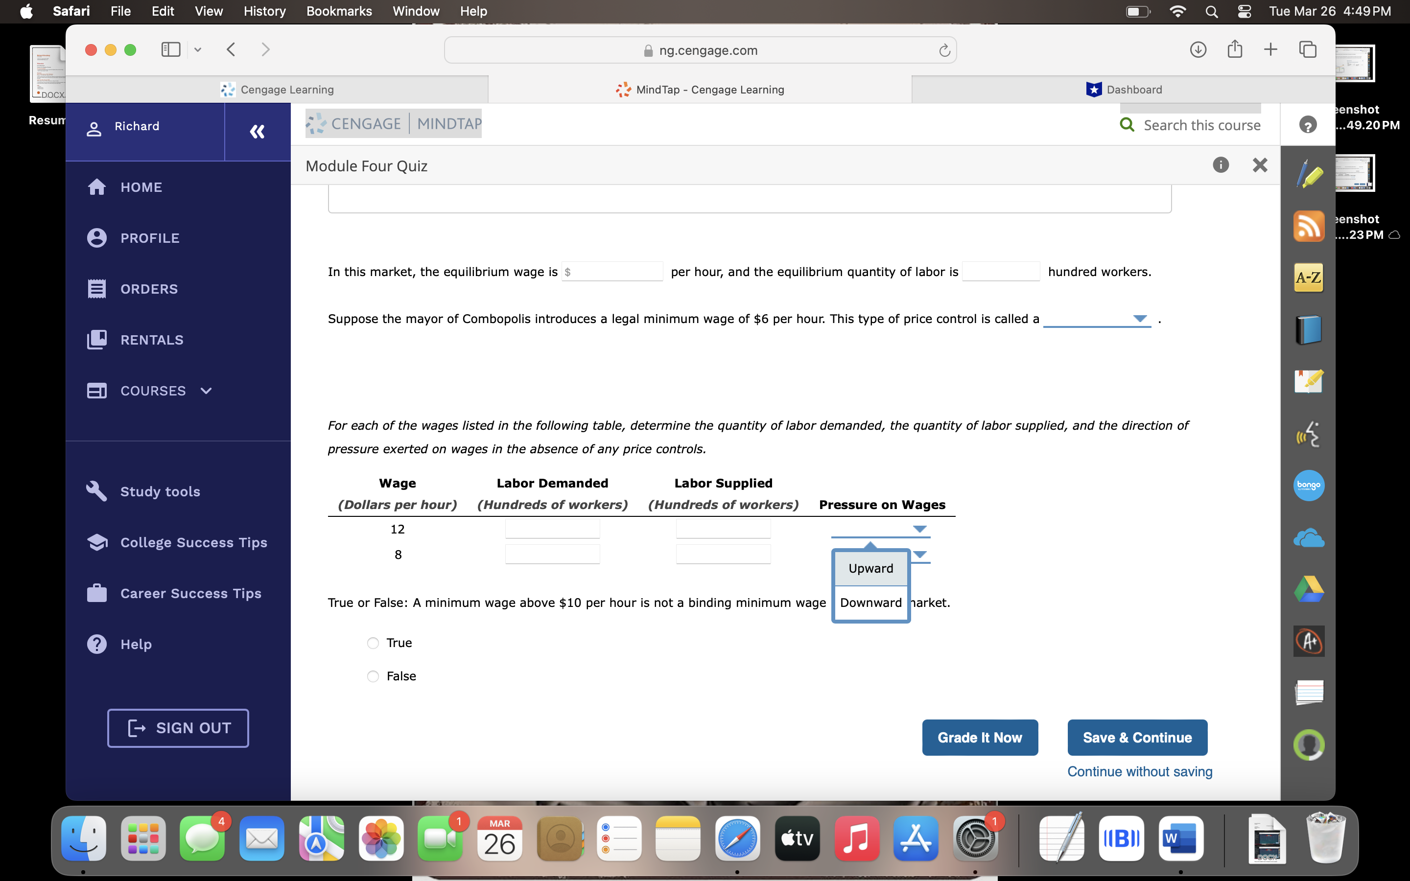Click the Grade It Now button
This screenshot has height=881, width=1410.
pos(980,737)
